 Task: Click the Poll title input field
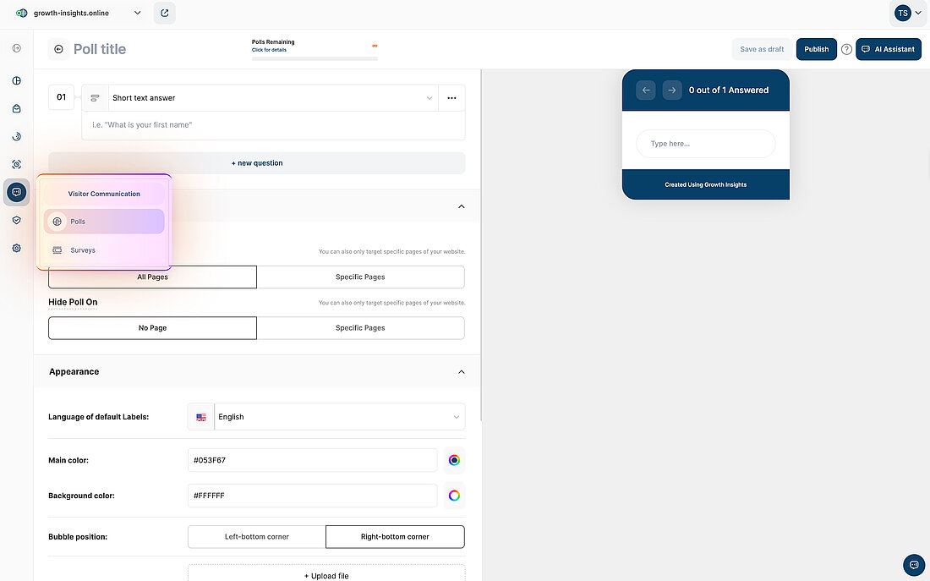pyautogui.click(x=99, y=48)
